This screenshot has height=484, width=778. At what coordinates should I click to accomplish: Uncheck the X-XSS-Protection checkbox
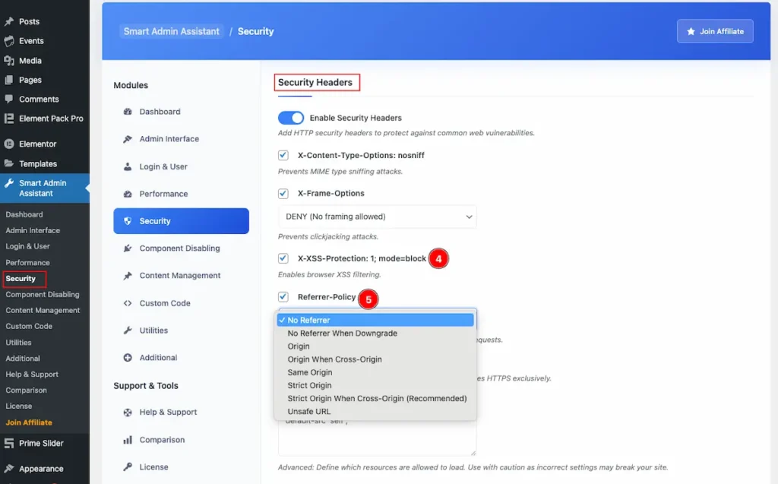click(x=283, y=258)
